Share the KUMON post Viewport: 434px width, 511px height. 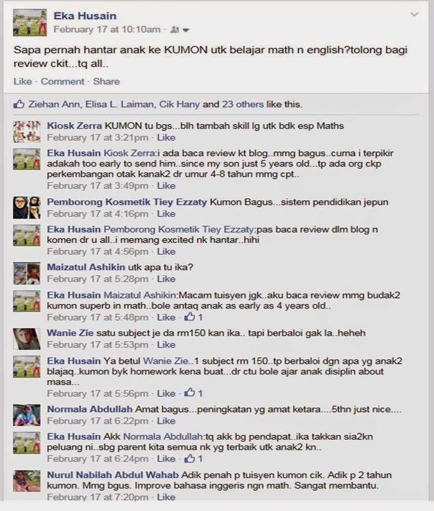(107, 81)
